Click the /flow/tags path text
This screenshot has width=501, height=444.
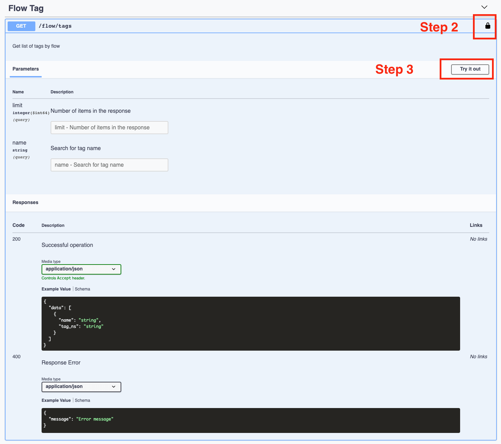55,26
